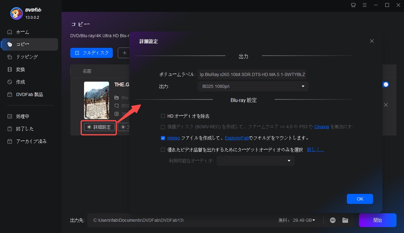Open the ExplorerFab link

click(237, 138)
